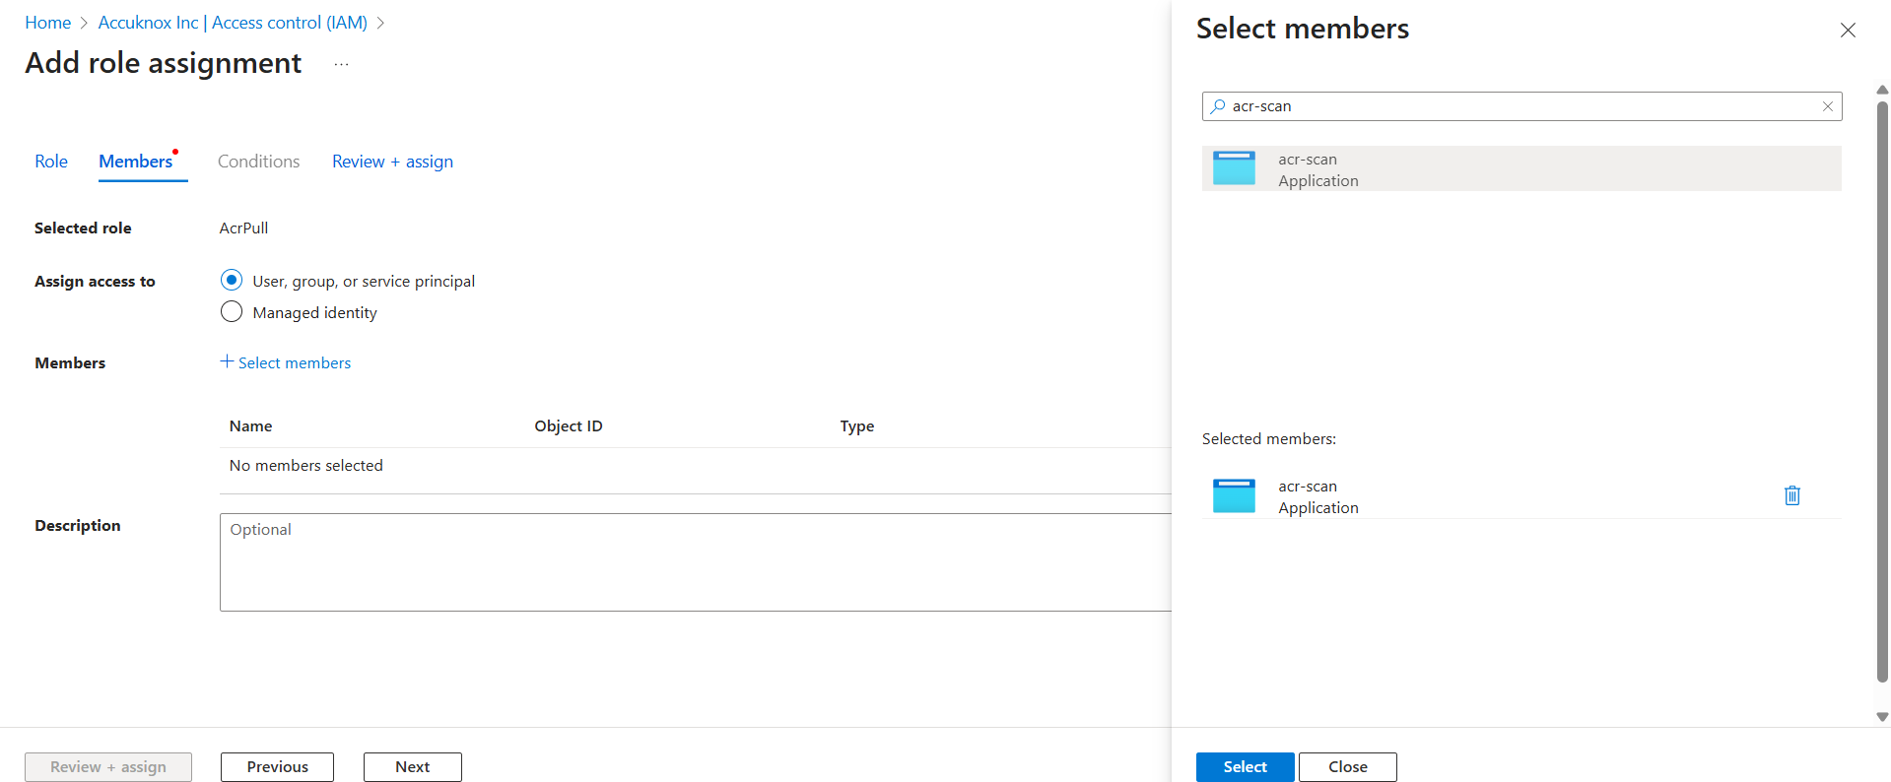Screen dimensions: 1891x782
Task: Click the scrollbar down arrow in the panel
Action: coord(1882,717)
